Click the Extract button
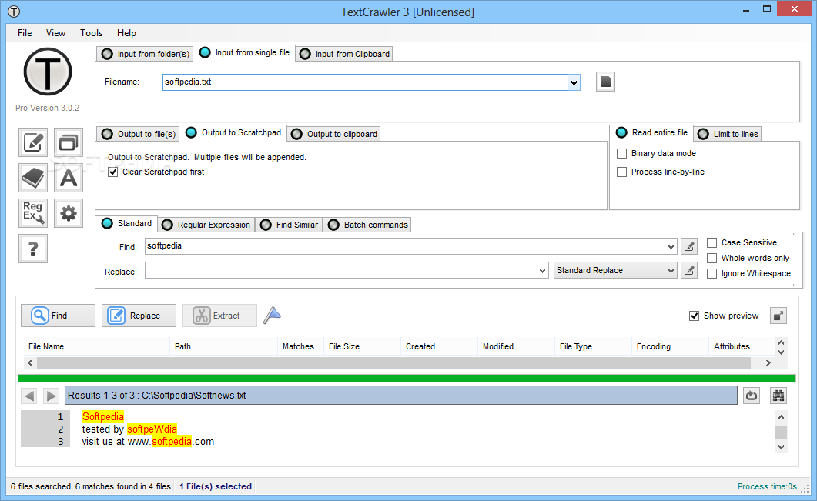Viewport: 817px width, 501px height. click(219, 316)
